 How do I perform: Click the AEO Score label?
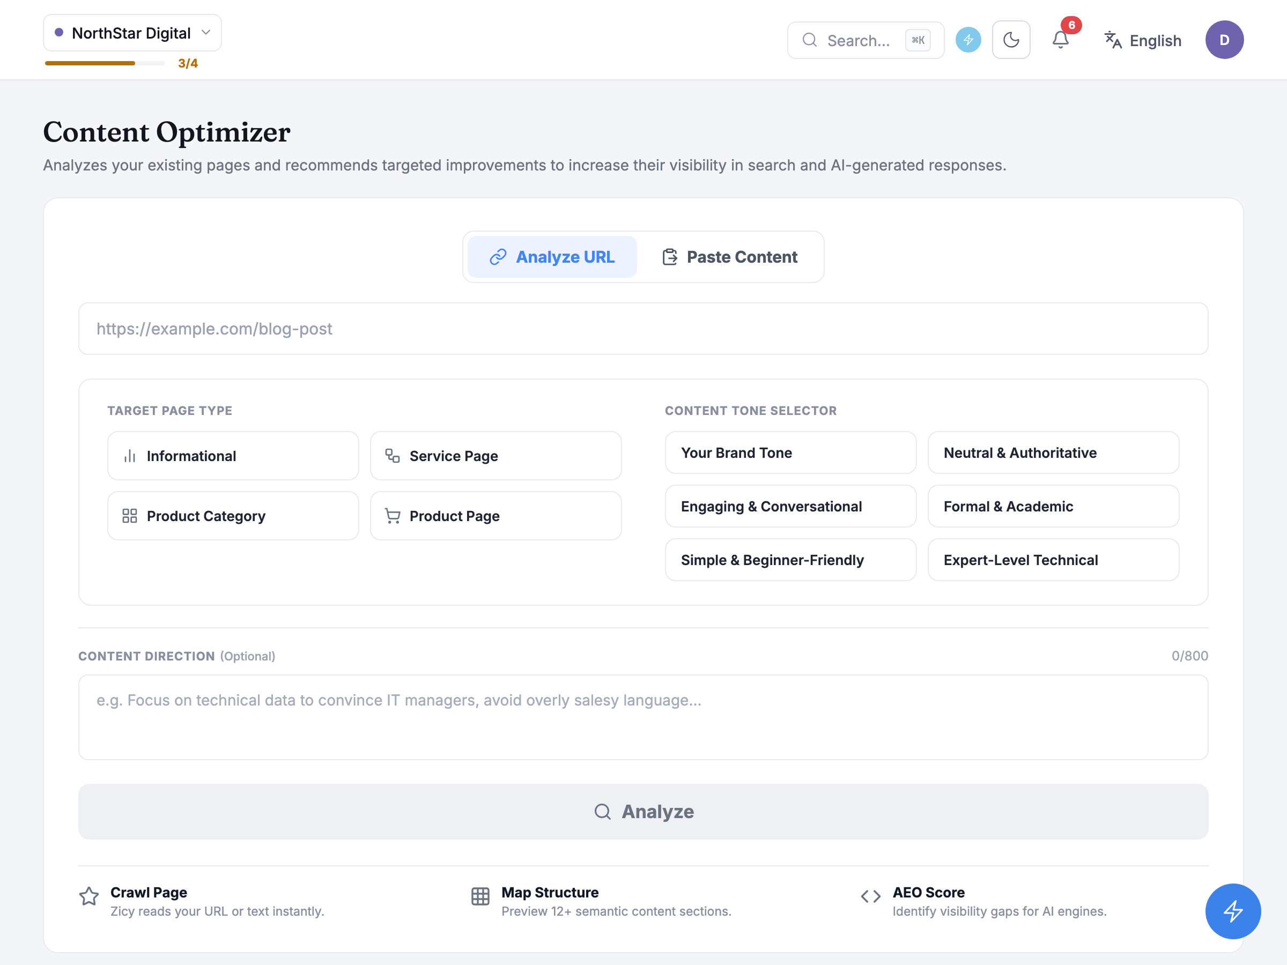[929, 892]
